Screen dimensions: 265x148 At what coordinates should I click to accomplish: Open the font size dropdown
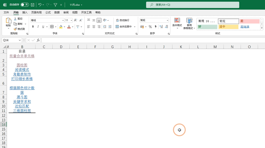pos(71,20)
